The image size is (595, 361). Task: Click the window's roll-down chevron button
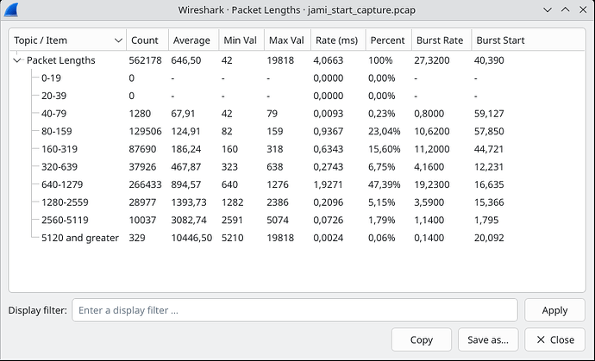pyautogui.click(x=548, y=9)
